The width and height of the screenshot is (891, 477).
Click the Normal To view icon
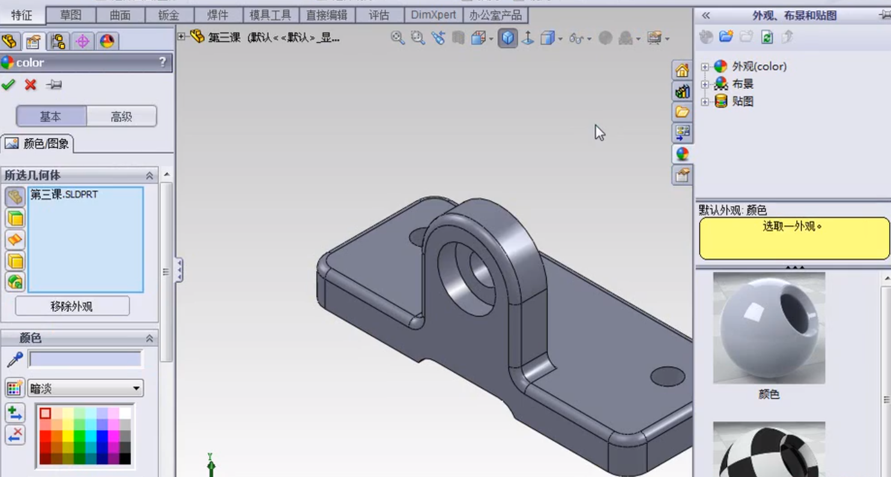(x=528, y=38)
